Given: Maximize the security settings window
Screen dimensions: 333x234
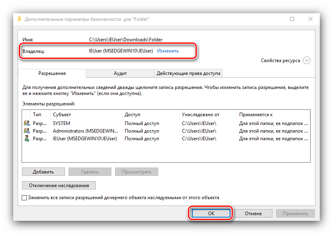Looking at the screenshot, I should point(292,19).
